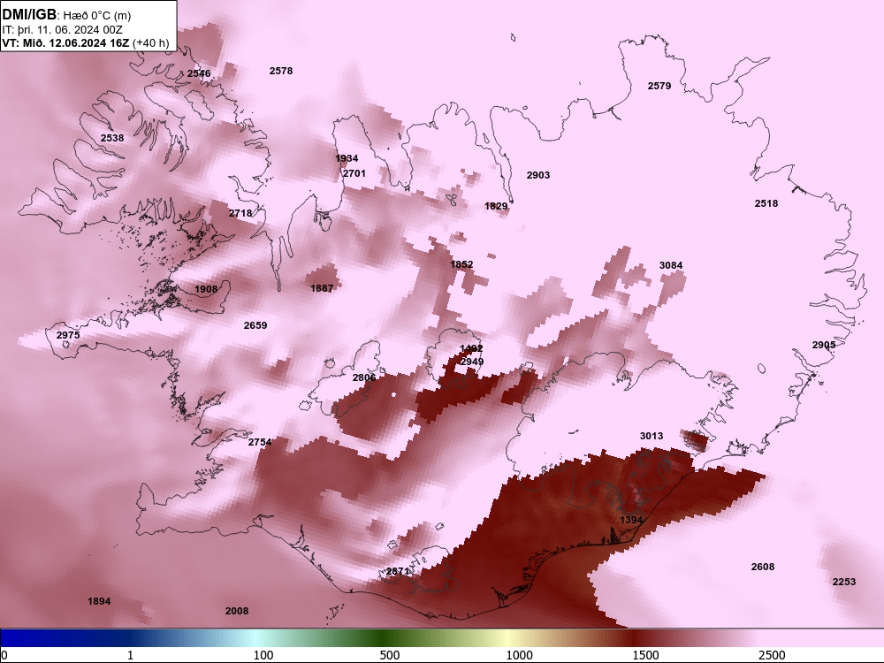
Task: Click the map value 2546
Action: [199, 74]
